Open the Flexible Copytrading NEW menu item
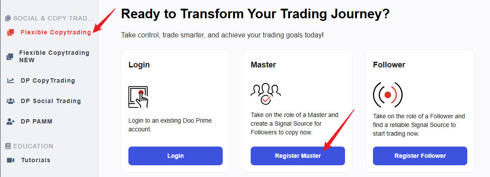Viewport: 490px width, 177px height. 49,57
